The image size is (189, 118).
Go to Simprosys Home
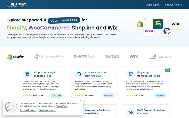(x=174, y=5)
